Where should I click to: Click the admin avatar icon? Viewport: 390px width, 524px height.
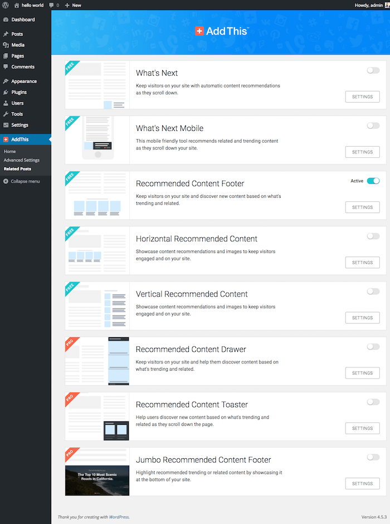tap(387, 5)
